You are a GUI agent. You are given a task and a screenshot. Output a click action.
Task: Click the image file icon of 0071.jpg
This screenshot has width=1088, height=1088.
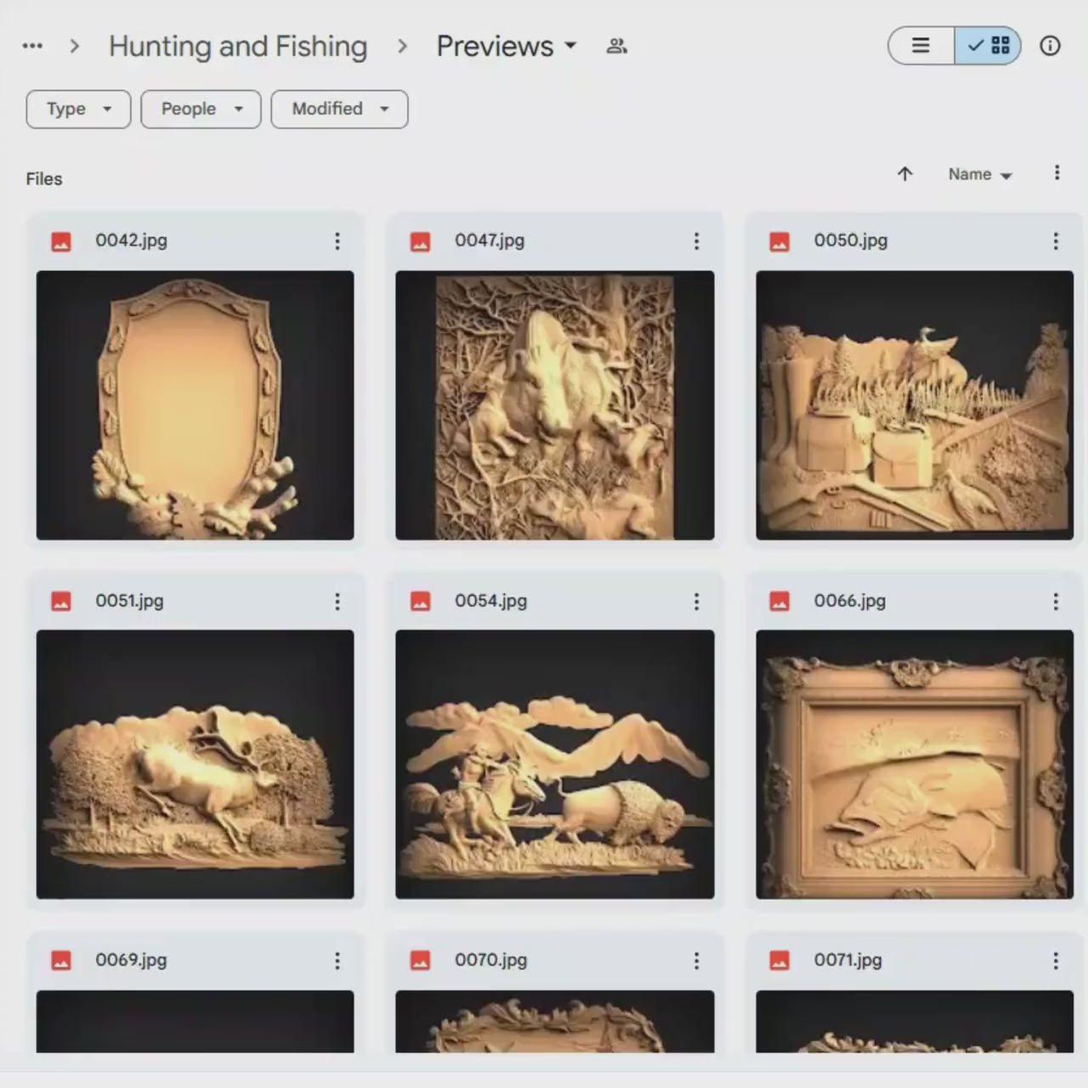779,961
